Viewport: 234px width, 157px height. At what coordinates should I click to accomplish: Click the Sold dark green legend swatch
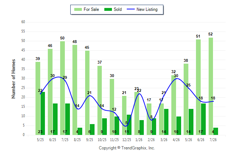108,9
